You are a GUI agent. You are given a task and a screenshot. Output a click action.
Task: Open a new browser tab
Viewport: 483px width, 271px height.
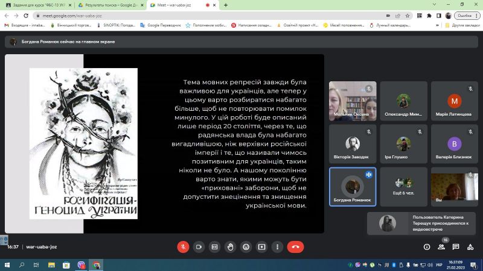coord(226,5)
